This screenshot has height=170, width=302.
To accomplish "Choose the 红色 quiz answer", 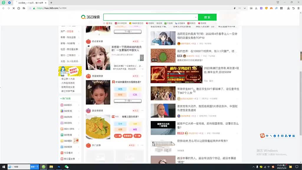I will coord(135,95).
